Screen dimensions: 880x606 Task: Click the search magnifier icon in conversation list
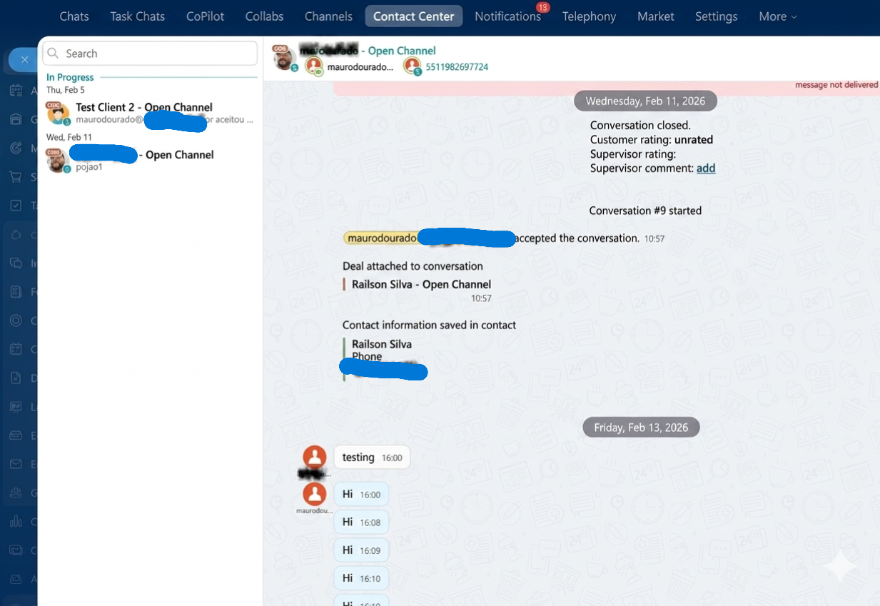[x=53, y=54]
